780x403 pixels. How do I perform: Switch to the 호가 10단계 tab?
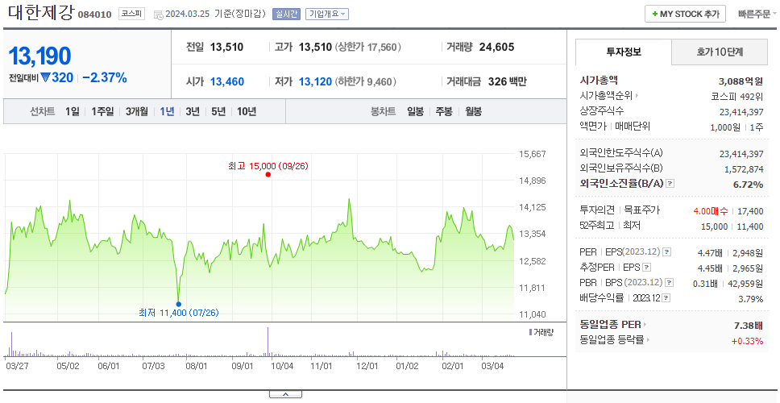coord(720,52)
